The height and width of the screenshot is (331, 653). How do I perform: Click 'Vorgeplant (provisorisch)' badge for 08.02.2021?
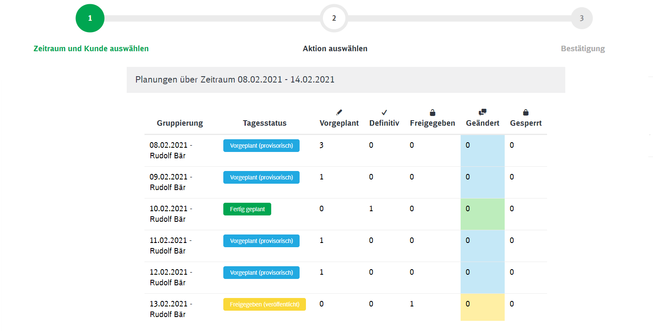coord(261,146)
